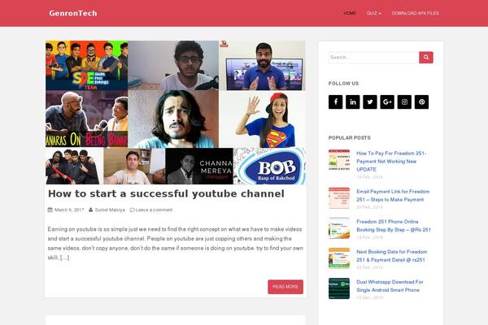Click the Leave a comment link
Viewport: 488px width, 325px height.
[154, 210]
